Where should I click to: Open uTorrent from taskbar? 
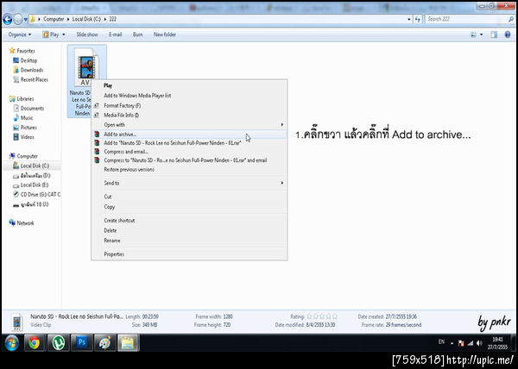(58, 343)
